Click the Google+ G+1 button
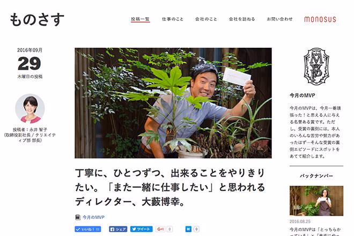The width and height of the screenshot is (354, 236). pyautogui.click(x=161, y=229)
